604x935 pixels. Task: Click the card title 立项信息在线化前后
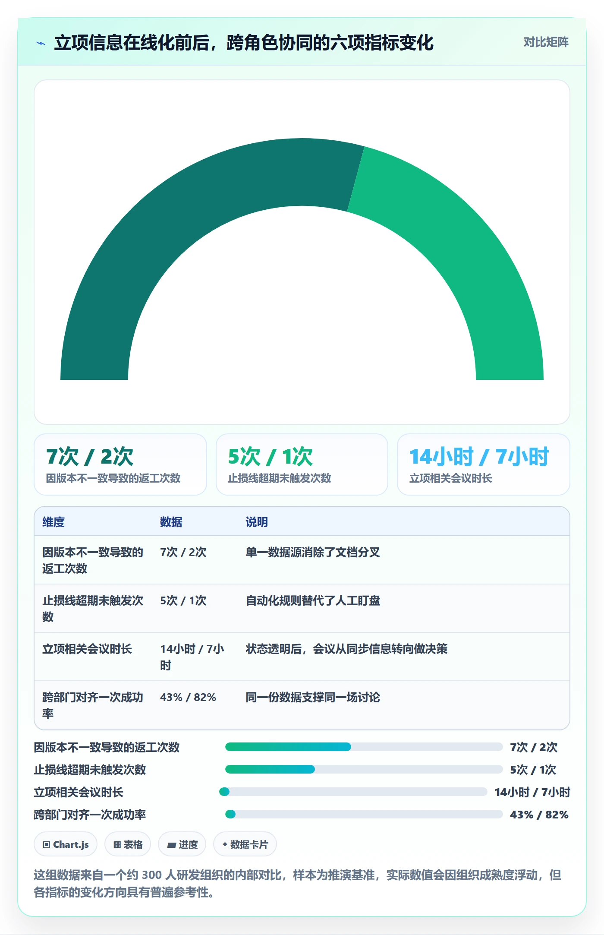[x=244, y=43]
